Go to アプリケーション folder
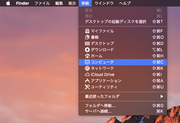Viewport: 180px width, 123px height. coord(123,81)
